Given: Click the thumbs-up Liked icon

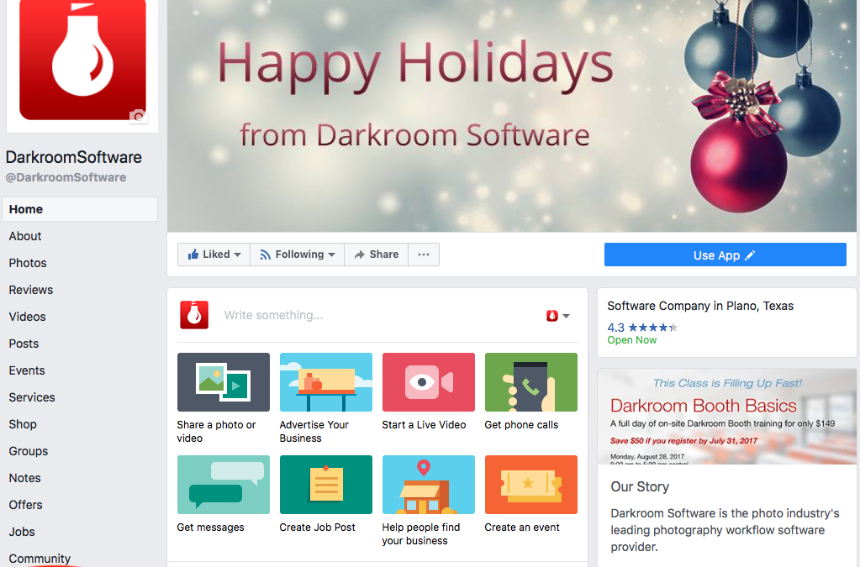Looking at the screenshot, I should [x=193, y=255].
